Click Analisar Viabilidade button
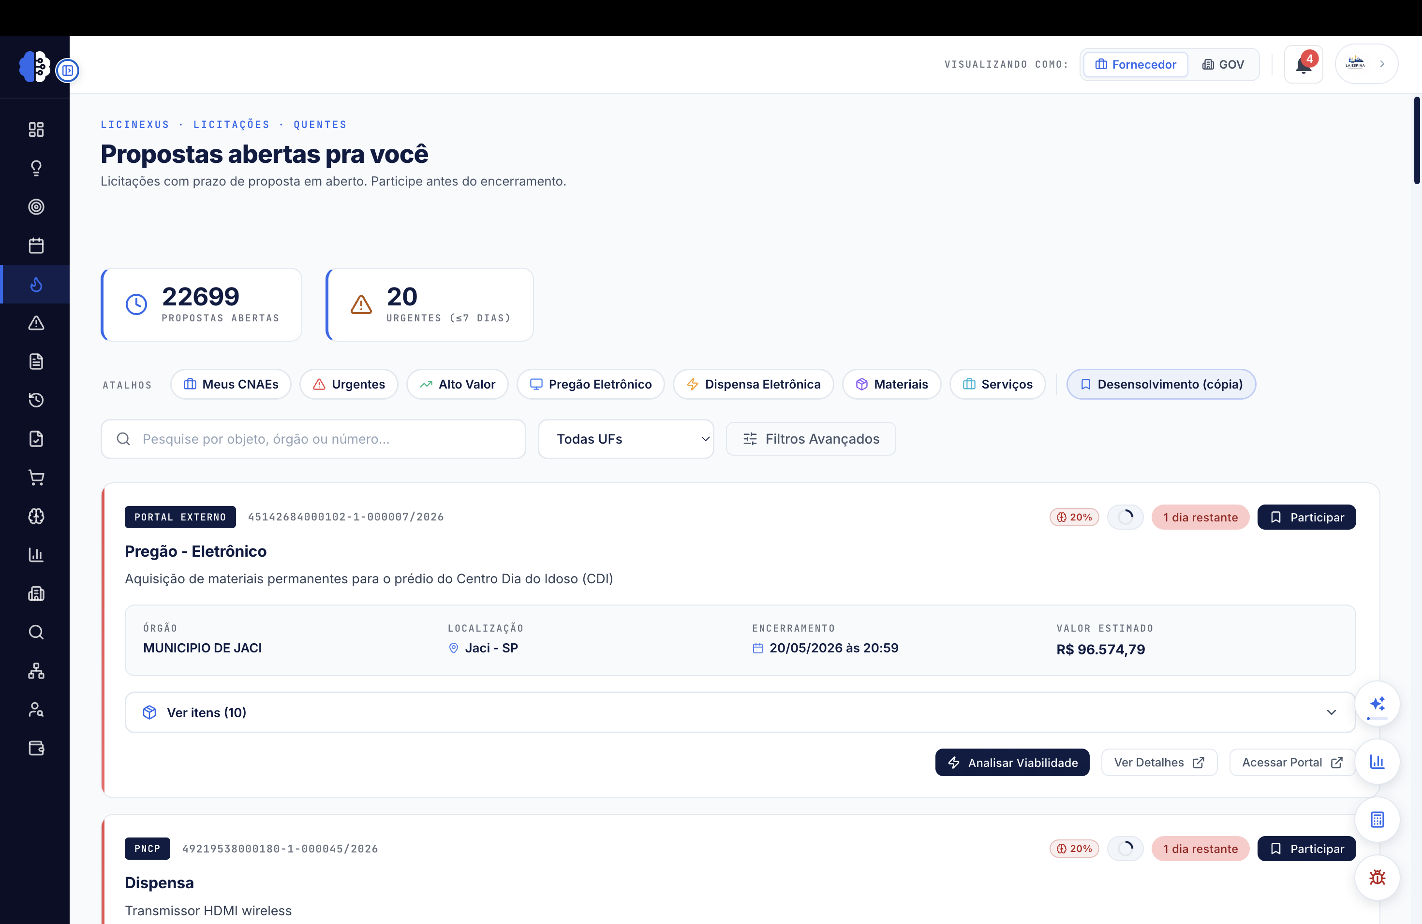Screen dimensions: 1422x924 coord(1012,763)
